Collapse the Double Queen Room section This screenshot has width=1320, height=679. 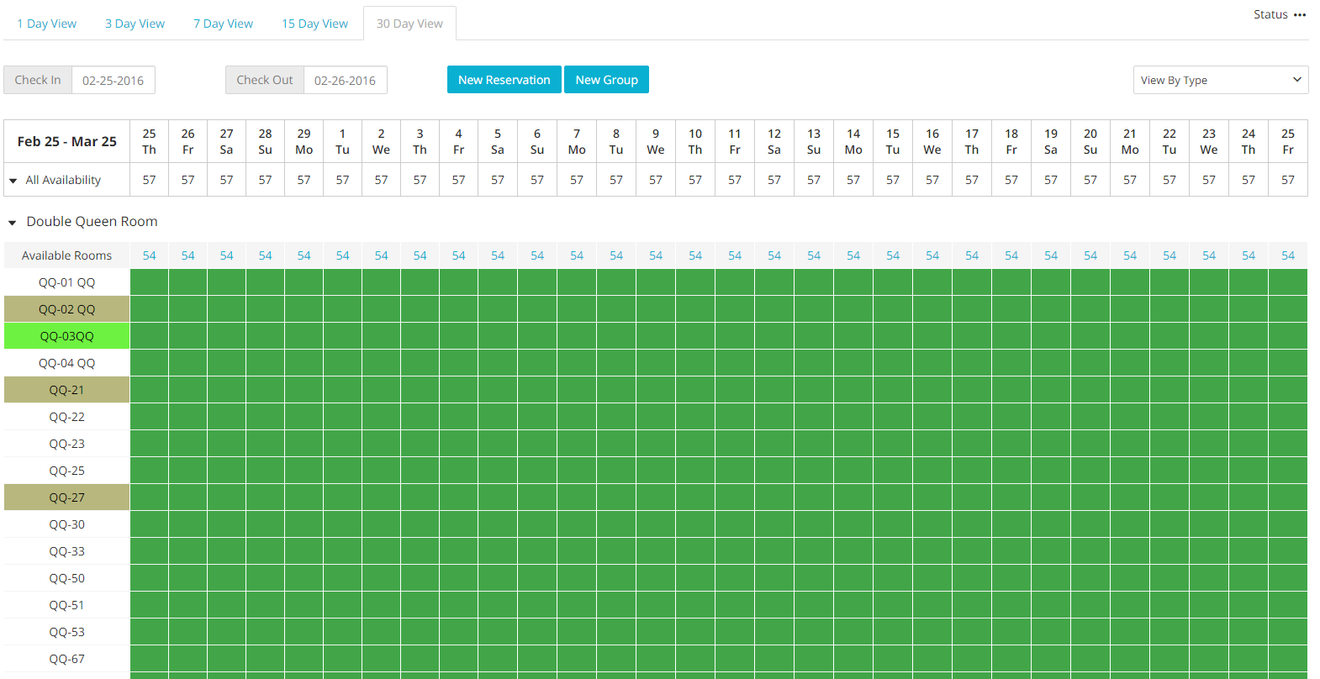click(x=13, y=223)
